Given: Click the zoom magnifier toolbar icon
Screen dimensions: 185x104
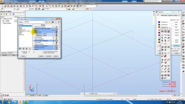Looking at the screenshot, I should pos(50,6).
